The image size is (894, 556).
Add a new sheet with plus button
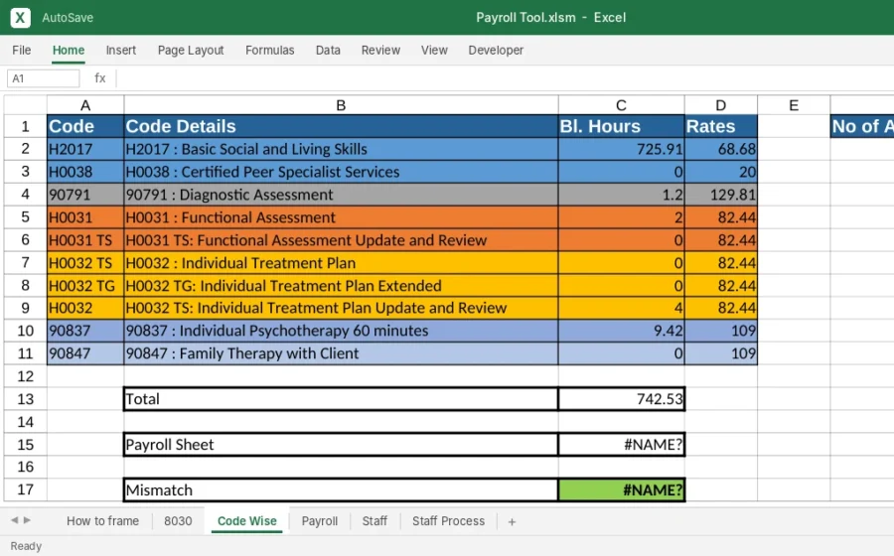pyautogui.click(x=512, y=521)
